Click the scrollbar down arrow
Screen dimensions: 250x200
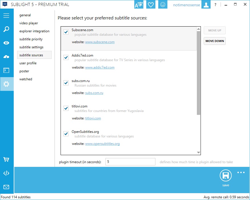(199, 153)
